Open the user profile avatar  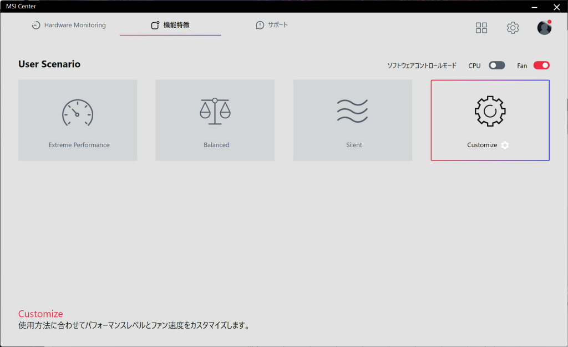544,28
